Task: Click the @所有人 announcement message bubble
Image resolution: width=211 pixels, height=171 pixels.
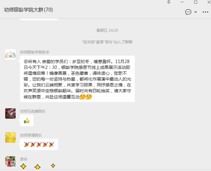Action: pyautogui.click(x=78, y=79)
